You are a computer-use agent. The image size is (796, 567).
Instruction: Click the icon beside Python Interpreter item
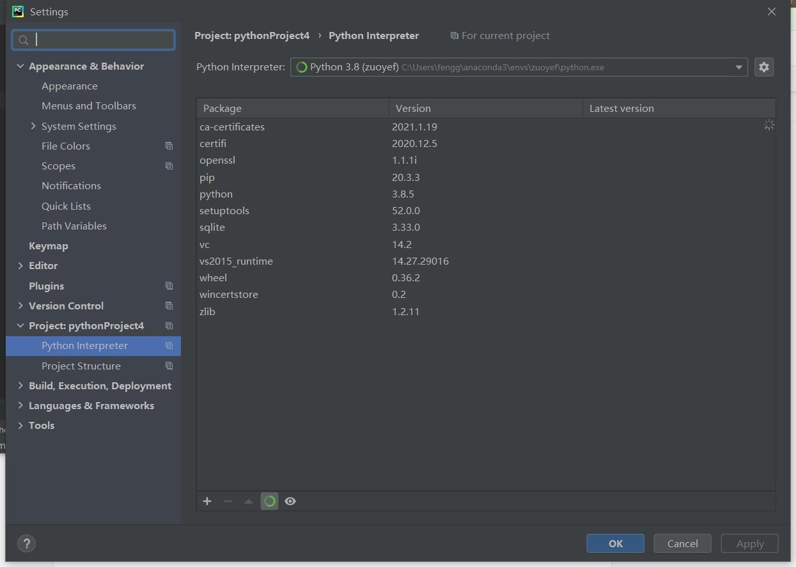169,345
